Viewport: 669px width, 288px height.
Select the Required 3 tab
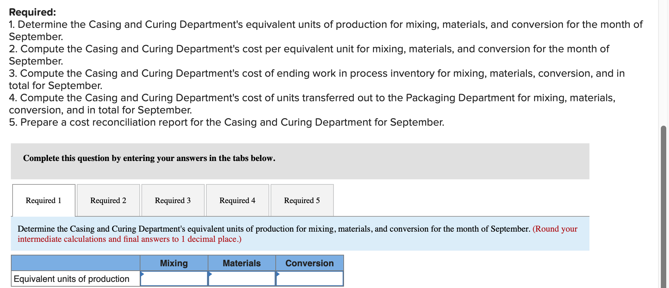[x=173, y=200]
